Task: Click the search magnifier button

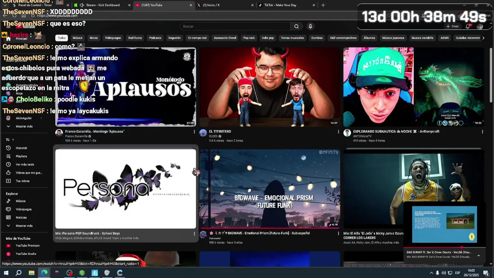Action: [x=296, y=26]
